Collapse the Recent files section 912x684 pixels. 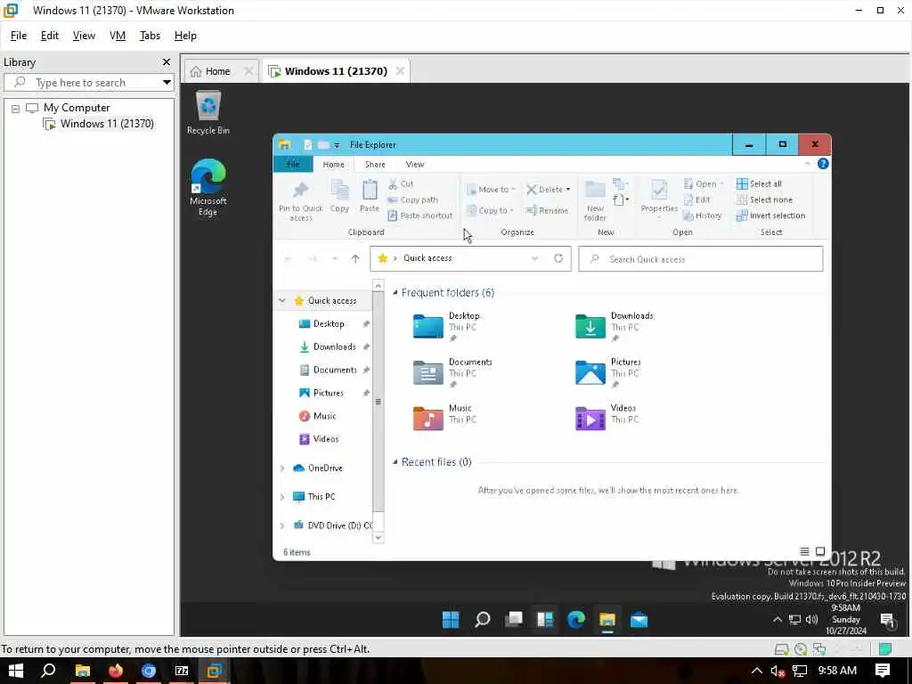click(395, 462)
